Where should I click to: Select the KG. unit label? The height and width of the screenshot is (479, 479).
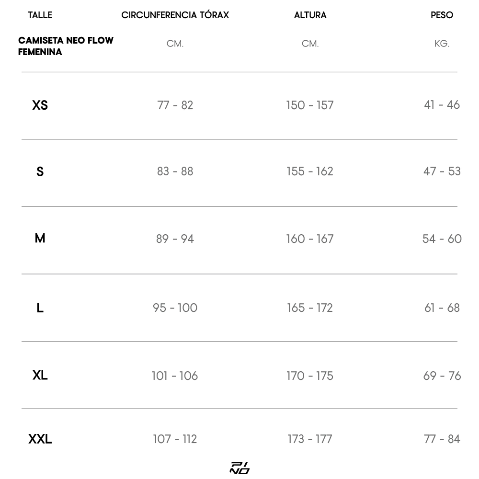pyautogui.click(x=442, y=44)
